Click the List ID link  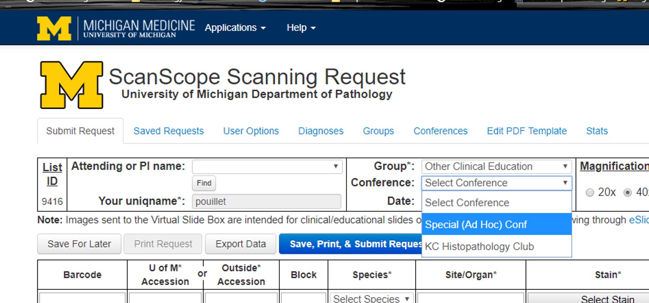pyautogui.click(x=52, y=174)
